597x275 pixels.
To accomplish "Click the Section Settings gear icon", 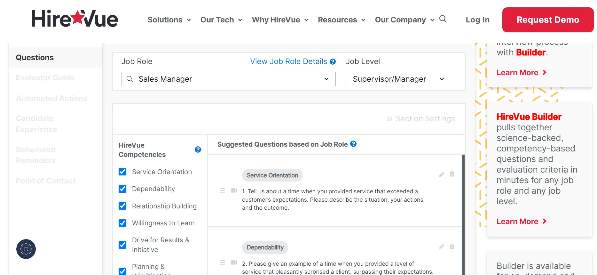I will click(x=389, y=119).
